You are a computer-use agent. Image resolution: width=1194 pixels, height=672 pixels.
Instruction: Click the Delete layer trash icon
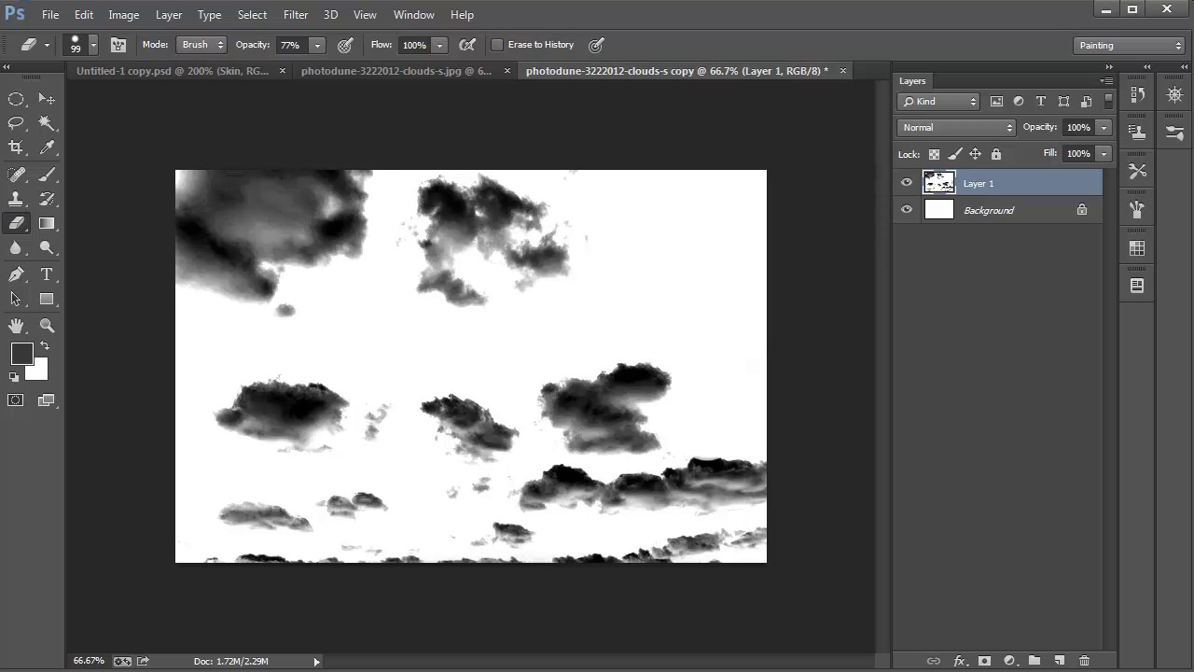(1084, 661)
